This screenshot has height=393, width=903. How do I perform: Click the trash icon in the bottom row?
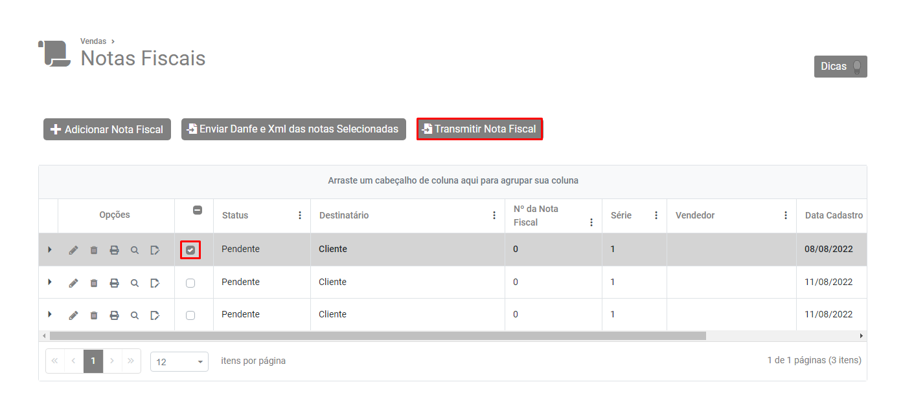94,315
